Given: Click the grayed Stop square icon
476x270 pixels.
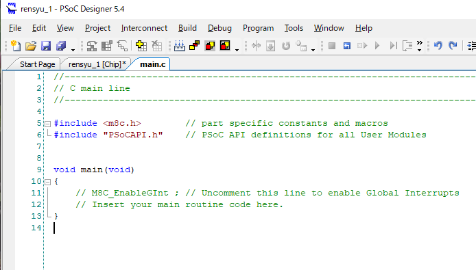Looking at the screenshot, I should 332,46.
